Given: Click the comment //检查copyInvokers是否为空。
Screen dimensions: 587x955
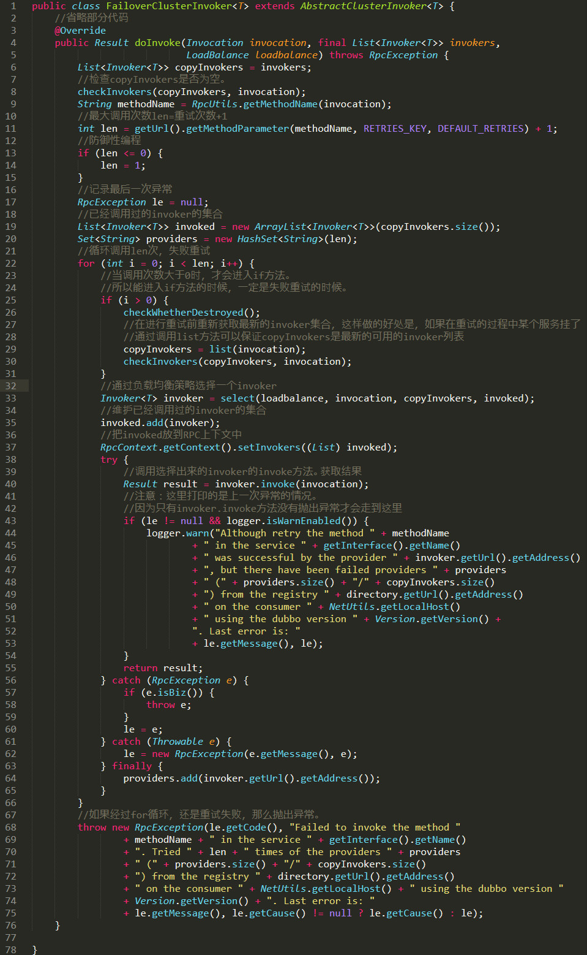Looking at the screenshot, I should coord(152,80).
